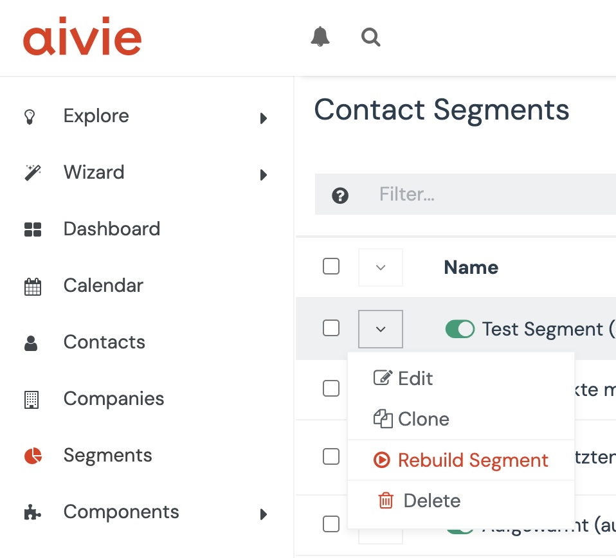This screenshot has height=558, width=616.
Task: Open notifications bell icon
Action: click(x=320, y=37)
